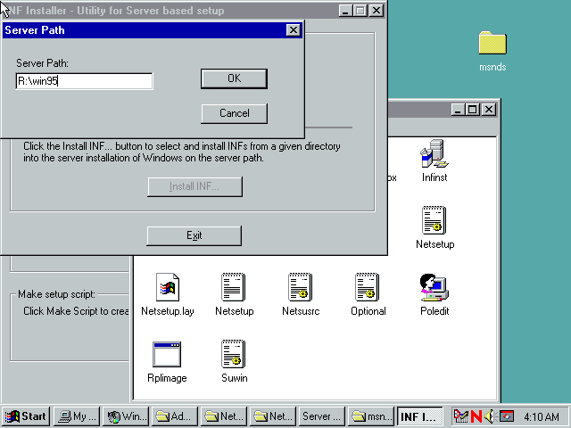Switch to msn... taskbar button
This screenshot has height=428, width=571.
371,416
